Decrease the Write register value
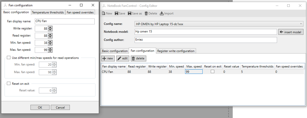 point(50,30)
